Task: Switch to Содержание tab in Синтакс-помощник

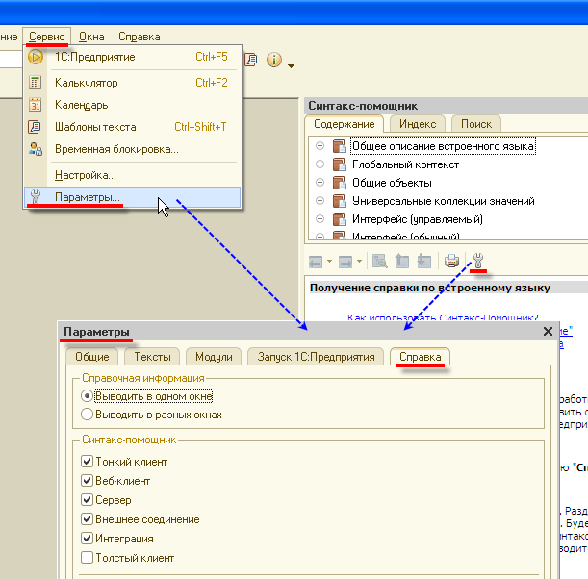Action: (344, 124)
